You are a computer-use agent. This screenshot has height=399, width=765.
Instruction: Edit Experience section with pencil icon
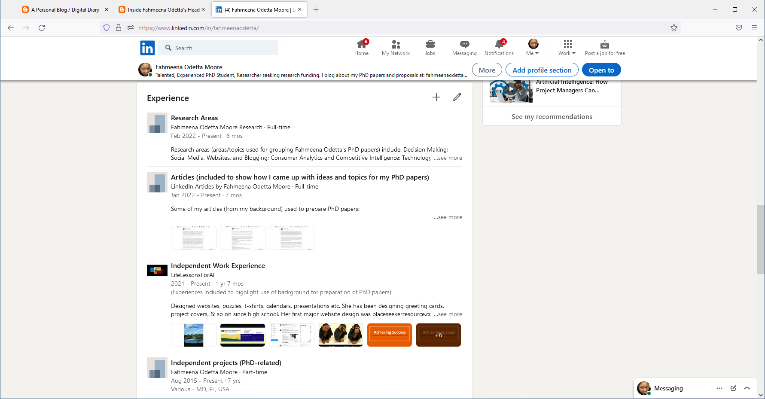pyautogui.click(x=457, y=97)
